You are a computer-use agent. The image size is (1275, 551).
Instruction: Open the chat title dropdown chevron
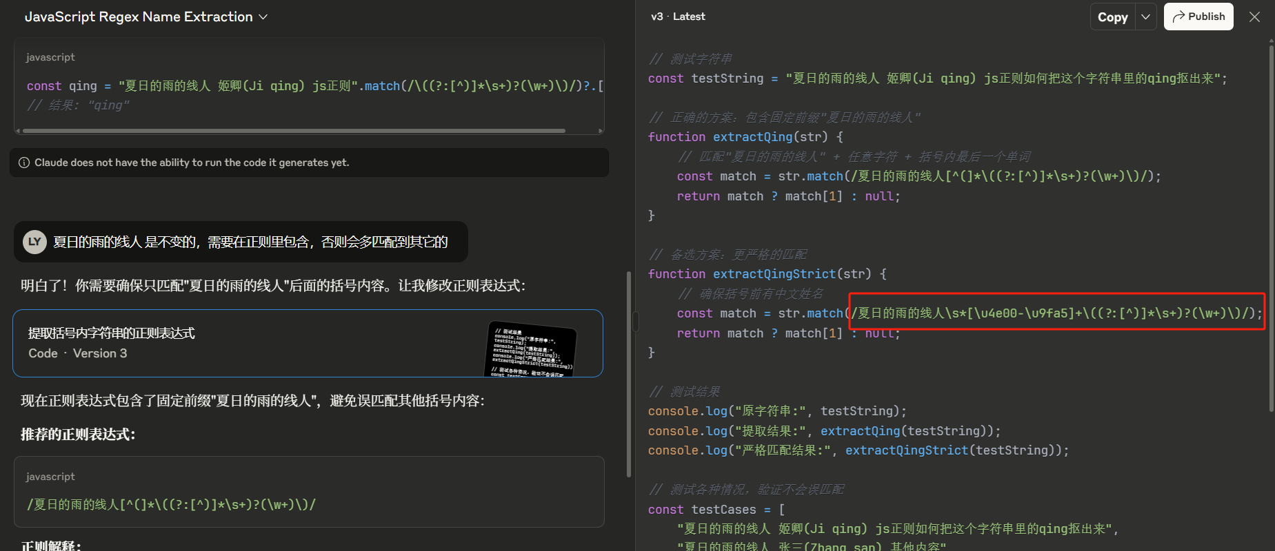[x=263, y=17]
